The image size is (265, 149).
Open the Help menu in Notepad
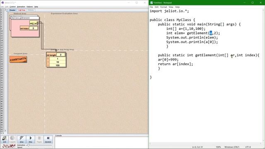(177, 7)
